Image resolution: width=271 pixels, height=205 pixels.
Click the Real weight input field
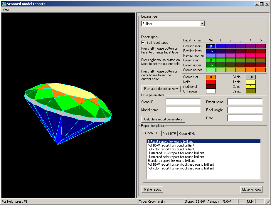(x=245, y=110)
